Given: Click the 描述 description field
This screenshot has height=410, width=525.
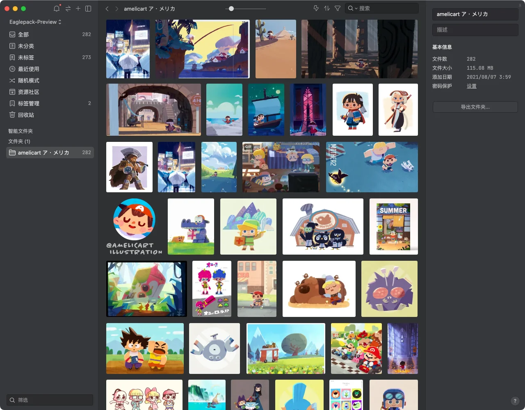Looking at the screenshot, I should (475, 30).
